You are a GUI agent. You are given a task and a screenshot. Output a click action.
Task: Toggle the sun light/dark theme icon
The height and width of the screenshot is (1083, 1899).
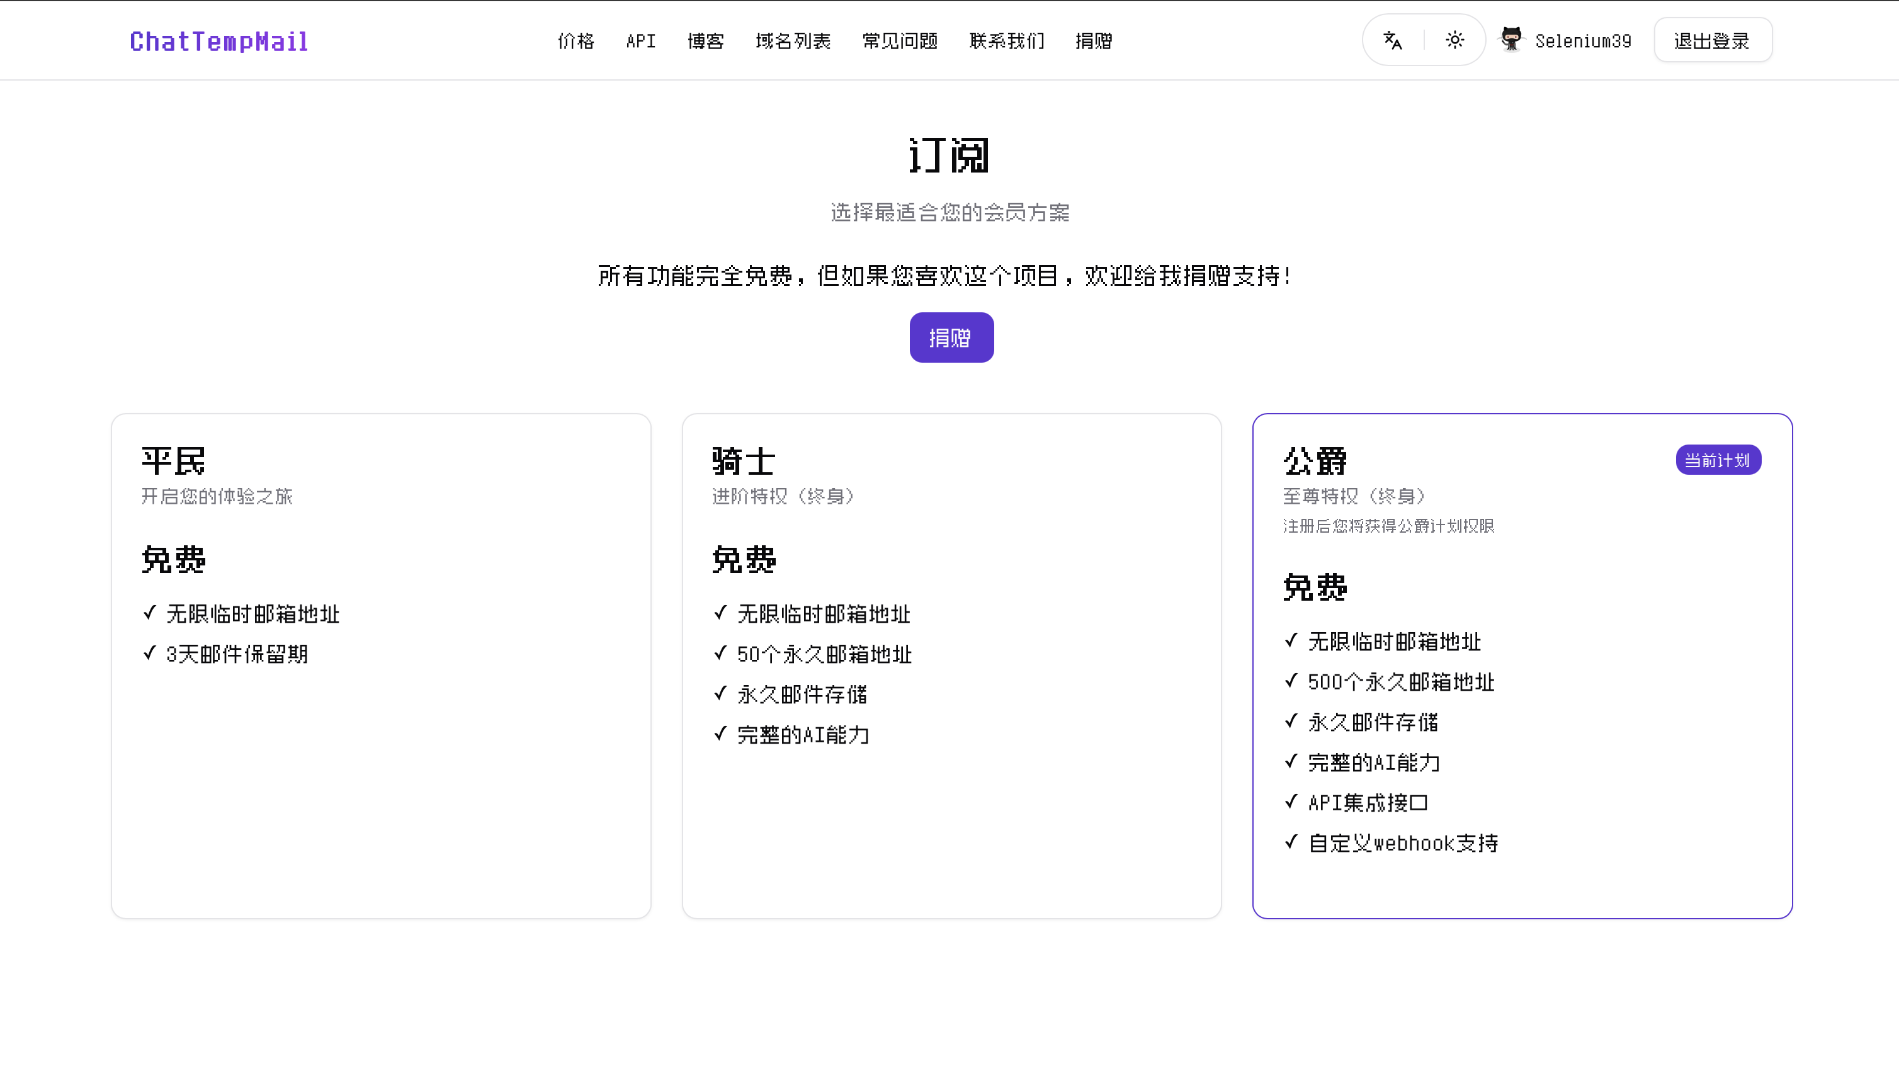[1455, 40]
